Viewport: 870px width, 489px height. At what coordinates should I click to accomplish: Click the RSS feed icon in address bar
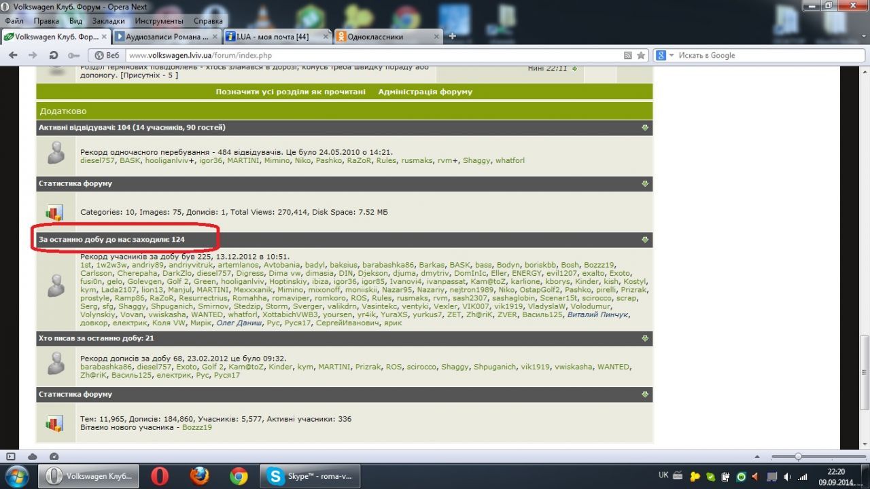coord(627,55)
